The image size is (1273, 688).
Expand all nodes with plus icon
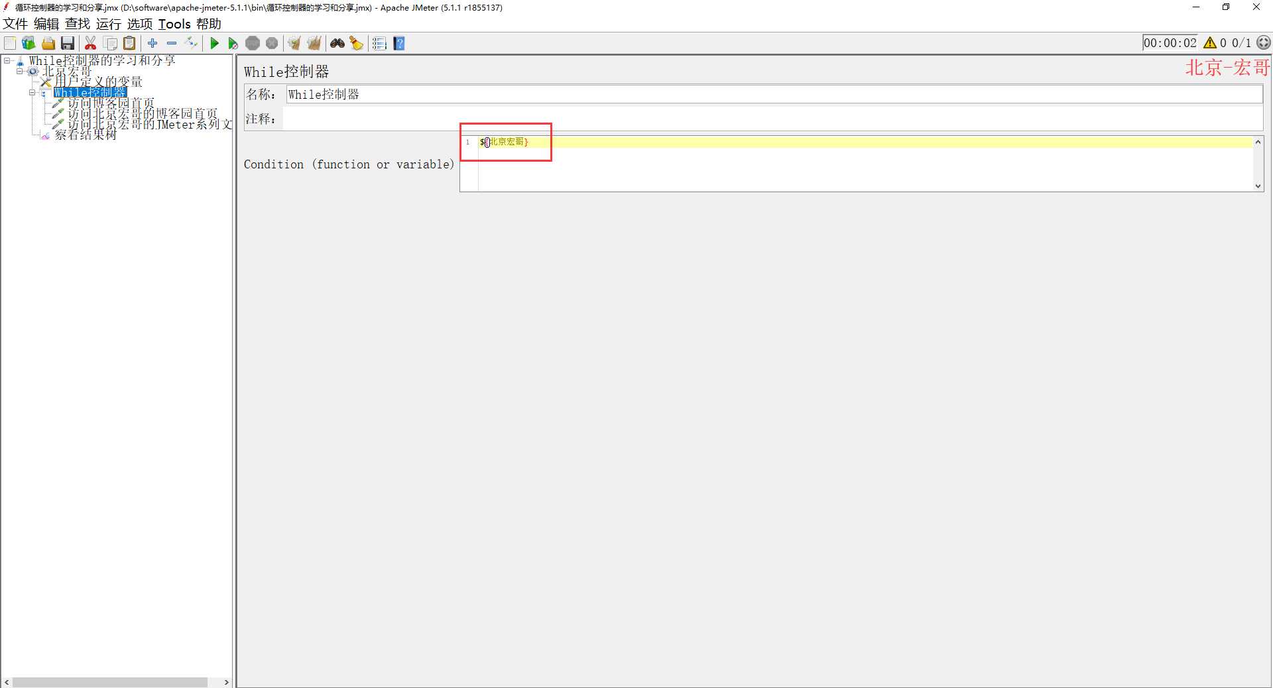pyautogui.click(x=152, y=43)
